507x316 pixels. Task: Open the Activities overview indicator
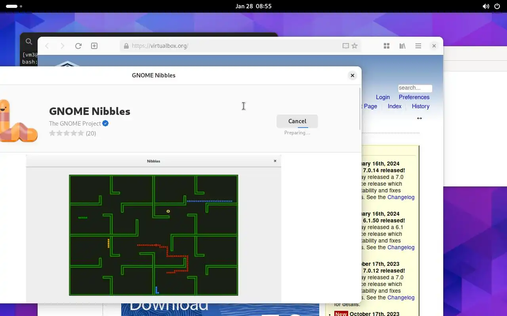[14, 6]
